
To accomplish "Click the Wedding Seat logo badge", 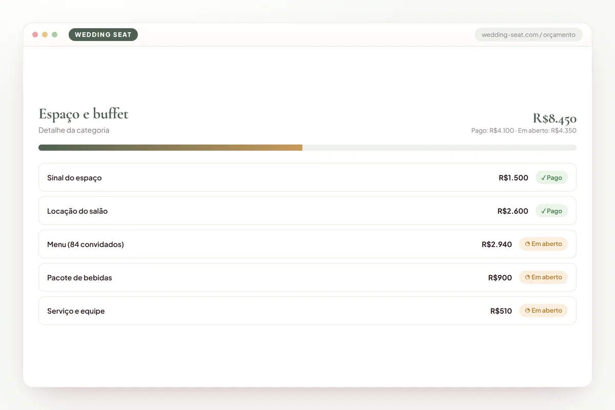I will click(103, 35).
